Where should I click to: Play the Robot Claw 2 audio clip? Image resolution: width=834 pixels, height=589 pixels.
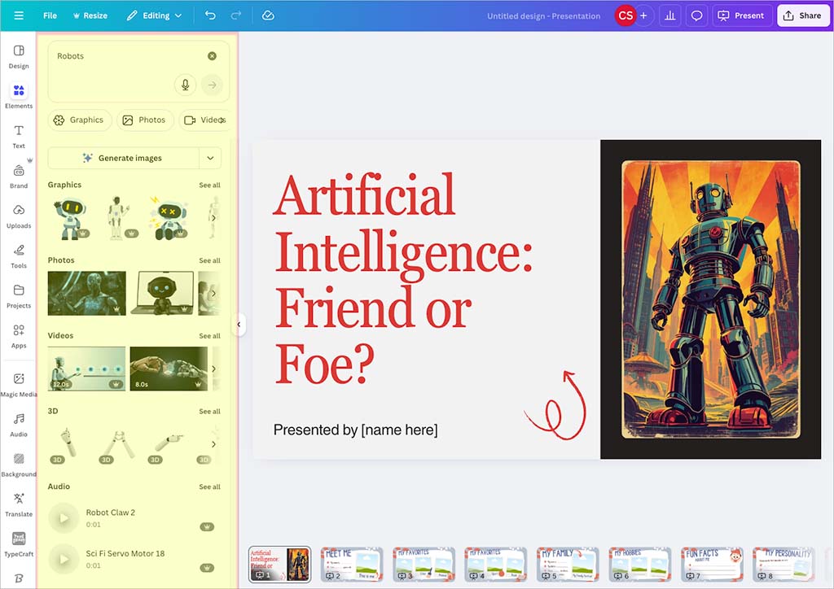pyautogui.click(x=63, y=517)
